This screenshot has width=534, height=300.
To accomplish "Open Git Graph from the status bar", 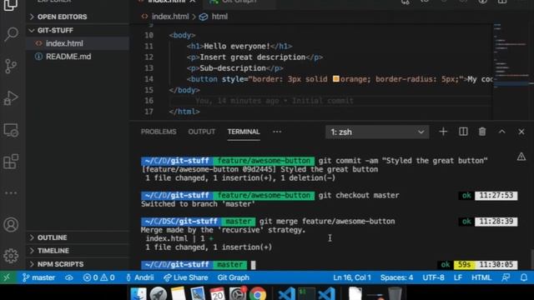I will pos(234,277).
